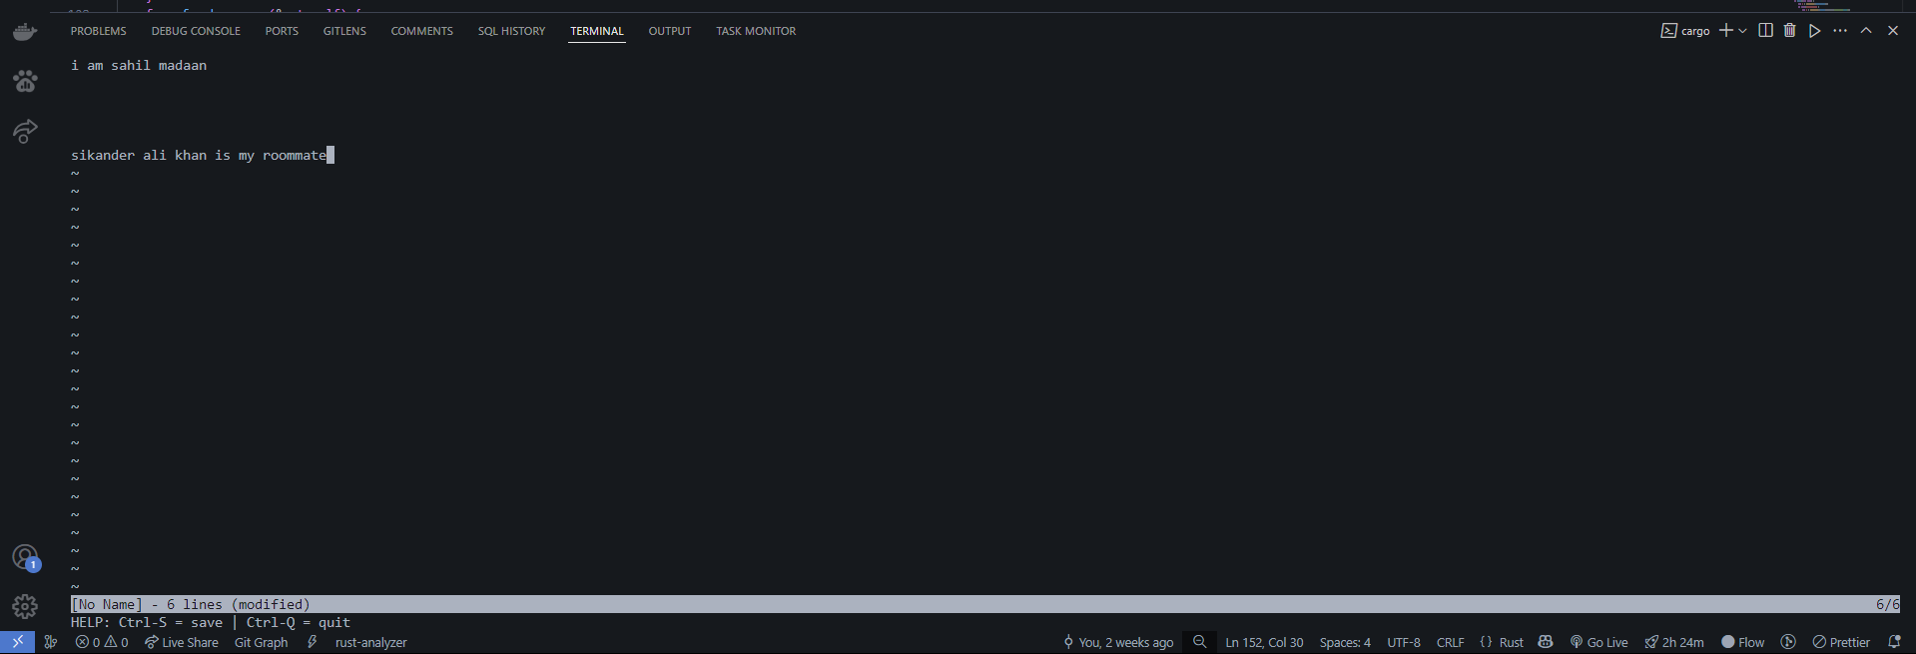Open the launch profile dropdown chevron
This screenshot has width=1916, height=654.
click(x=1742, y=31)
